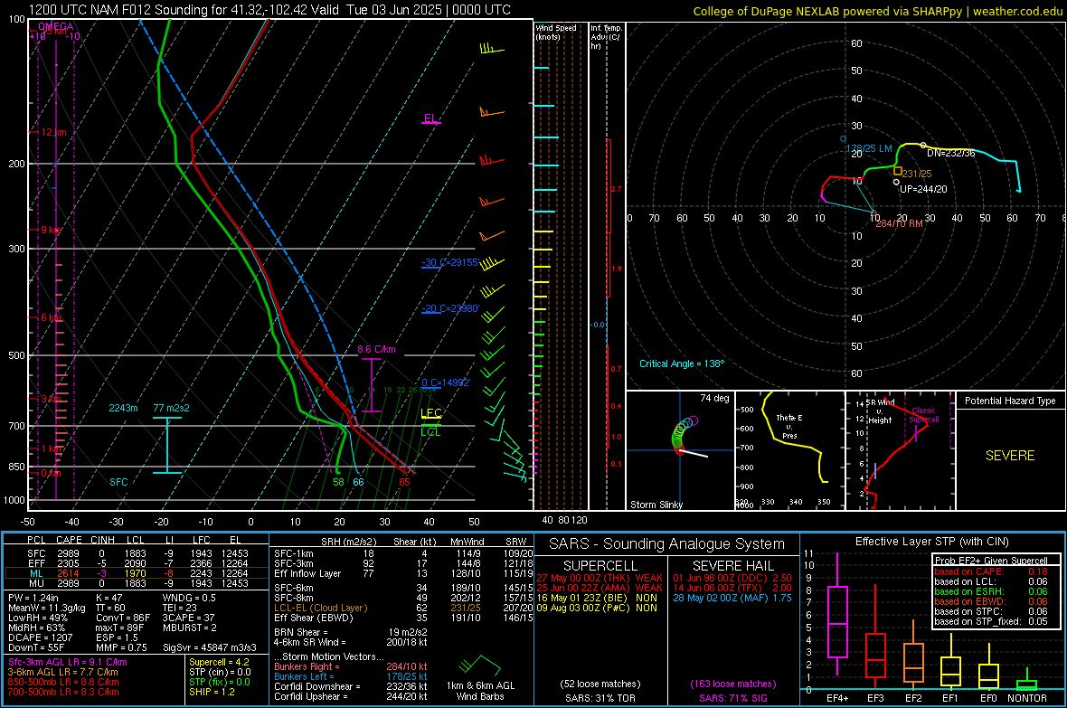Click the -20 C=23980' height label
This screenshot has height=708, width=1067.
click(x=450, y=308)
